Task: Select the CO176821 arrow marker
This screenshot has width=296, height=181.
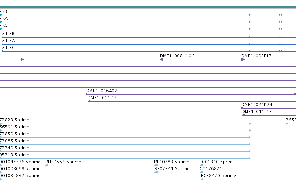Action: (x=201, y=172)
